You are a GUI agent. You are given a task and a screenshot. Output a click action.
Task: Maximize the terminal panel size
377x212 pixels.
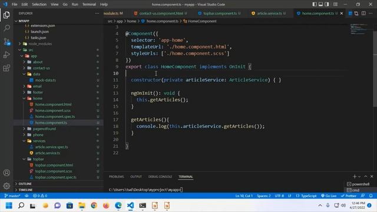[x=366, y=177]
